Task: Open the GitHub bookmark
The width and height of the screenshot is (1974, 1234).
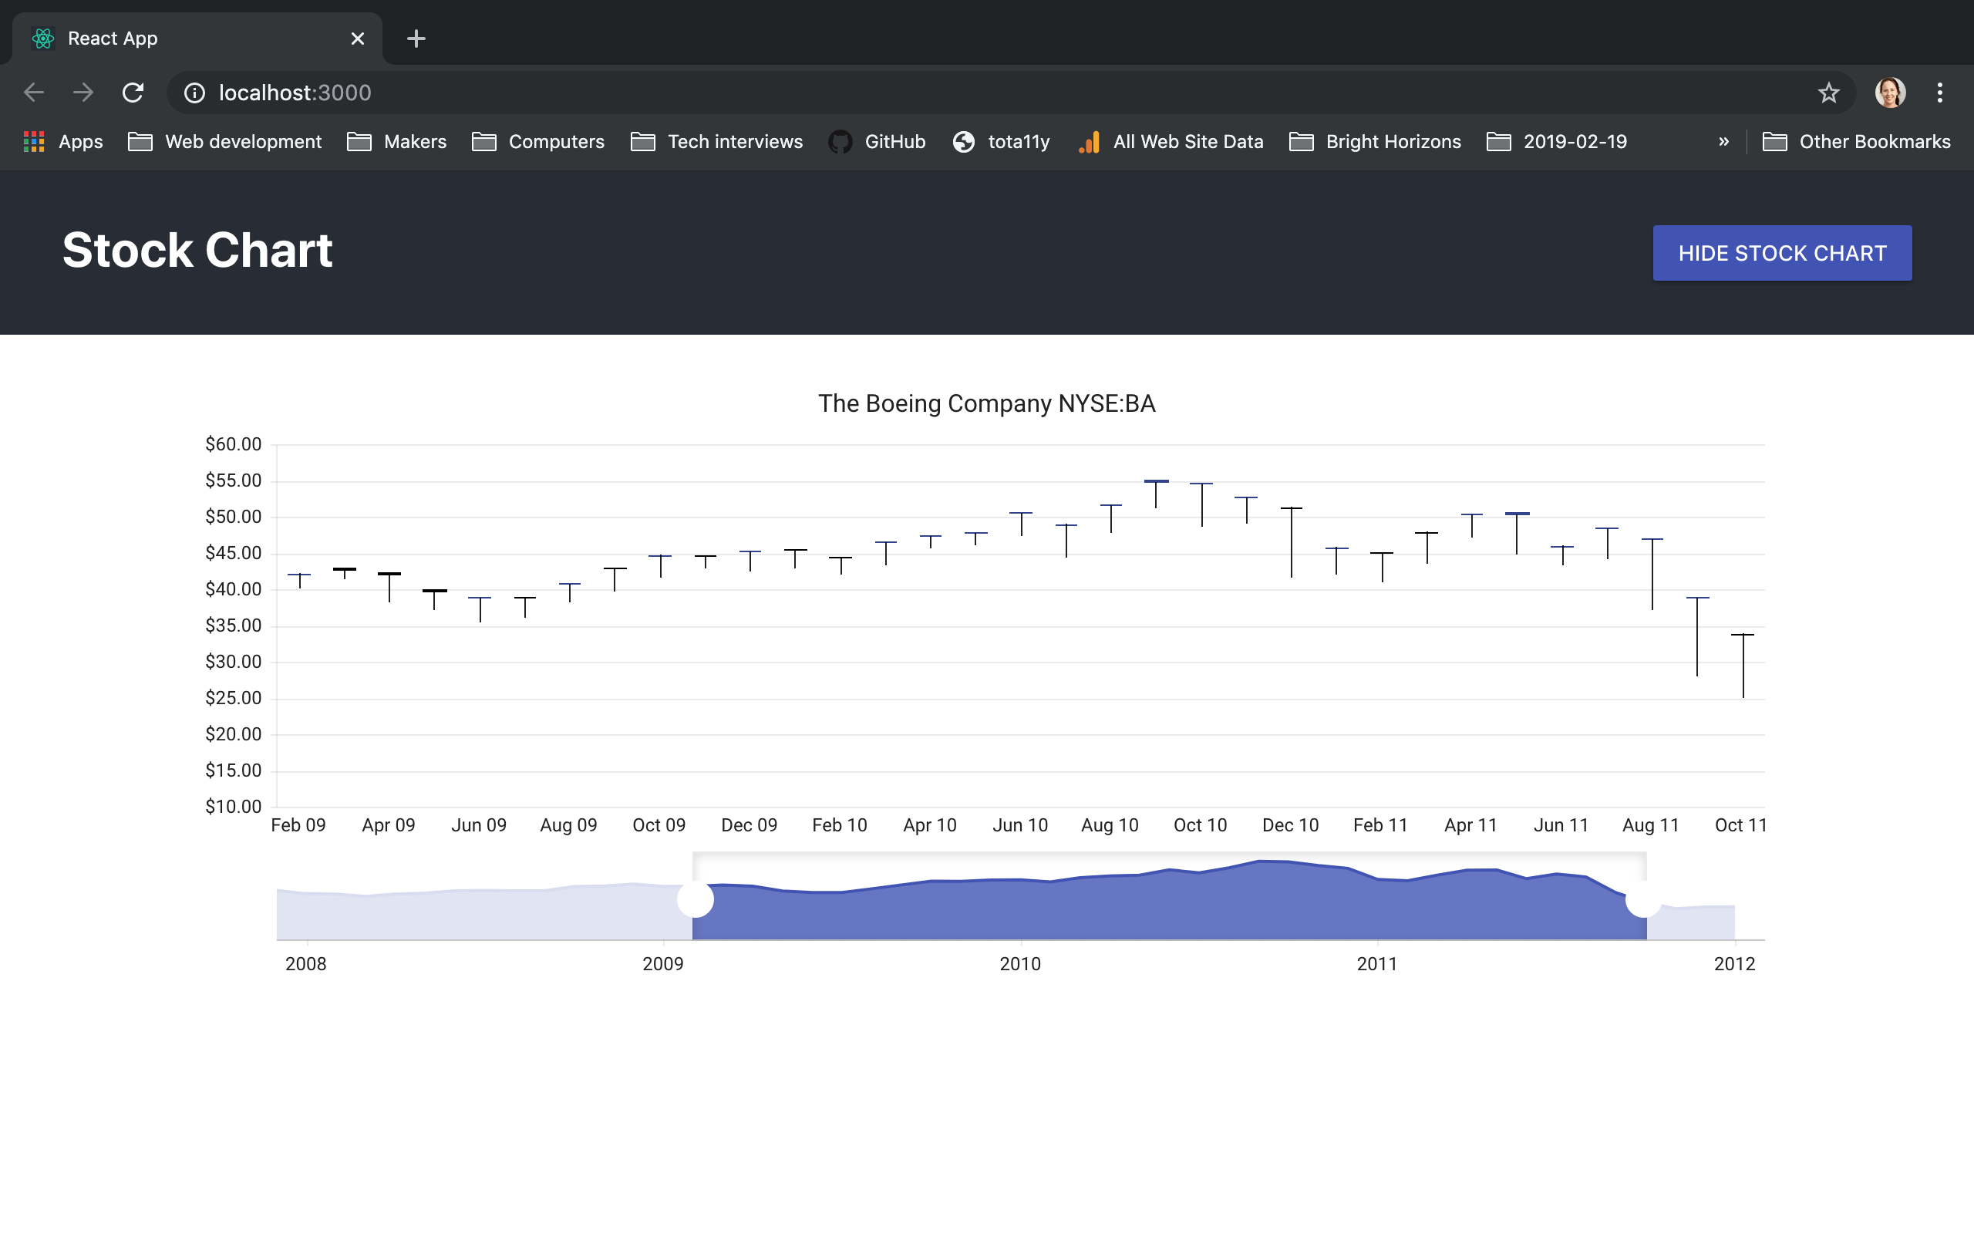Action: [x=877, y=142]
